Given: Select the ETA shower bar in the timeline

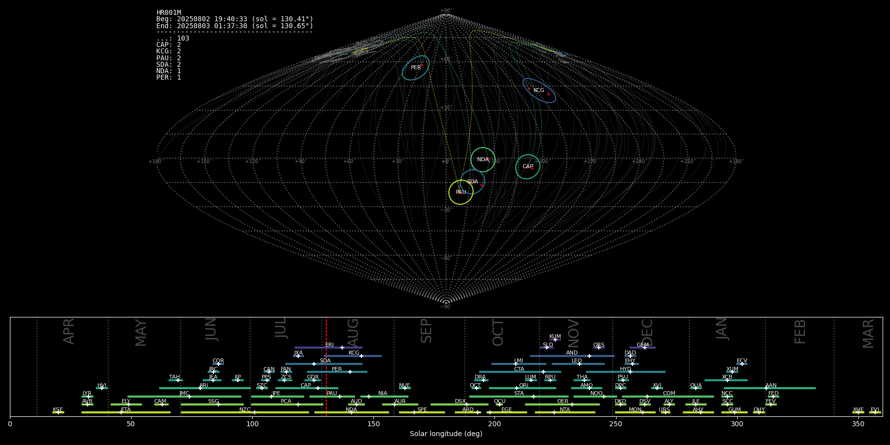Looking at the screenshot, I should [126, 412].
